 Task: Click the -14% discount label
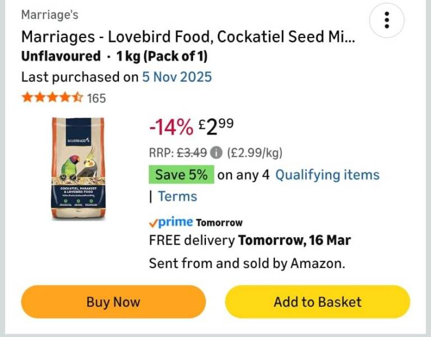pos(171,128)
